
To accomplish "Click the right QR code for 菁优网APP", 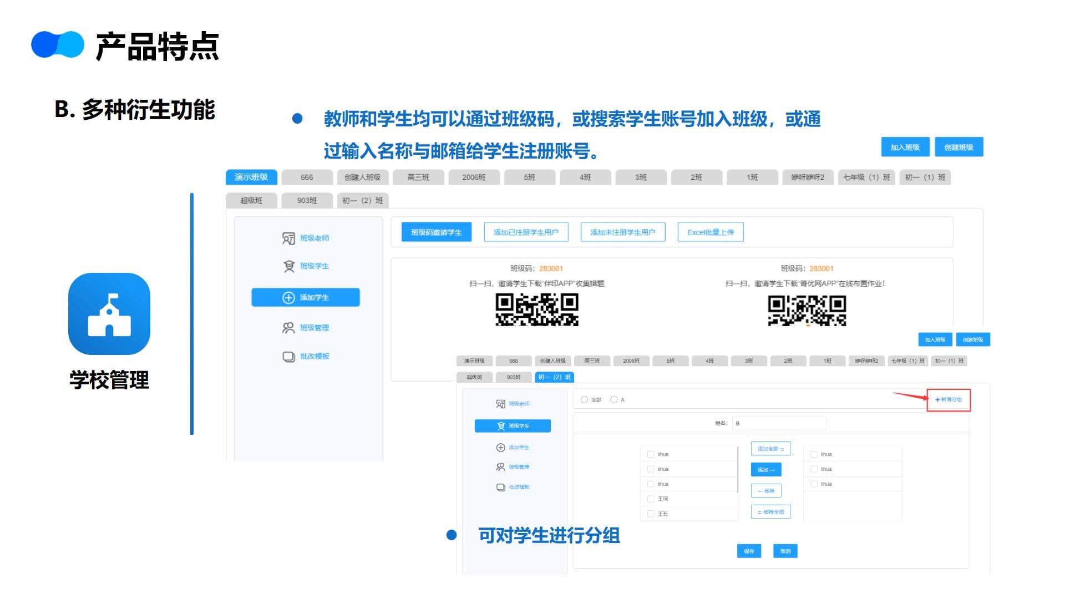I will (x=807, y=310).
